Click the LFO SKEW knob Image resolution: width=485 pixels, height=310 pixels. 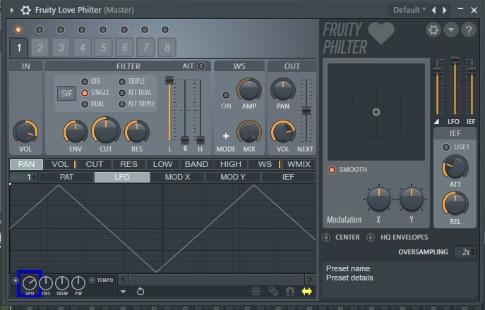click(62, 283)
